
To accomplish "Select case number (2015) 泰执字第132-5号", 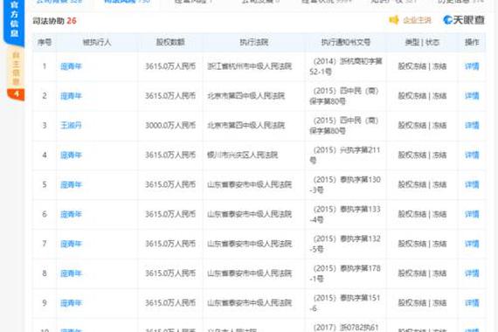I will pyautogui.click(x=345, y=244).
